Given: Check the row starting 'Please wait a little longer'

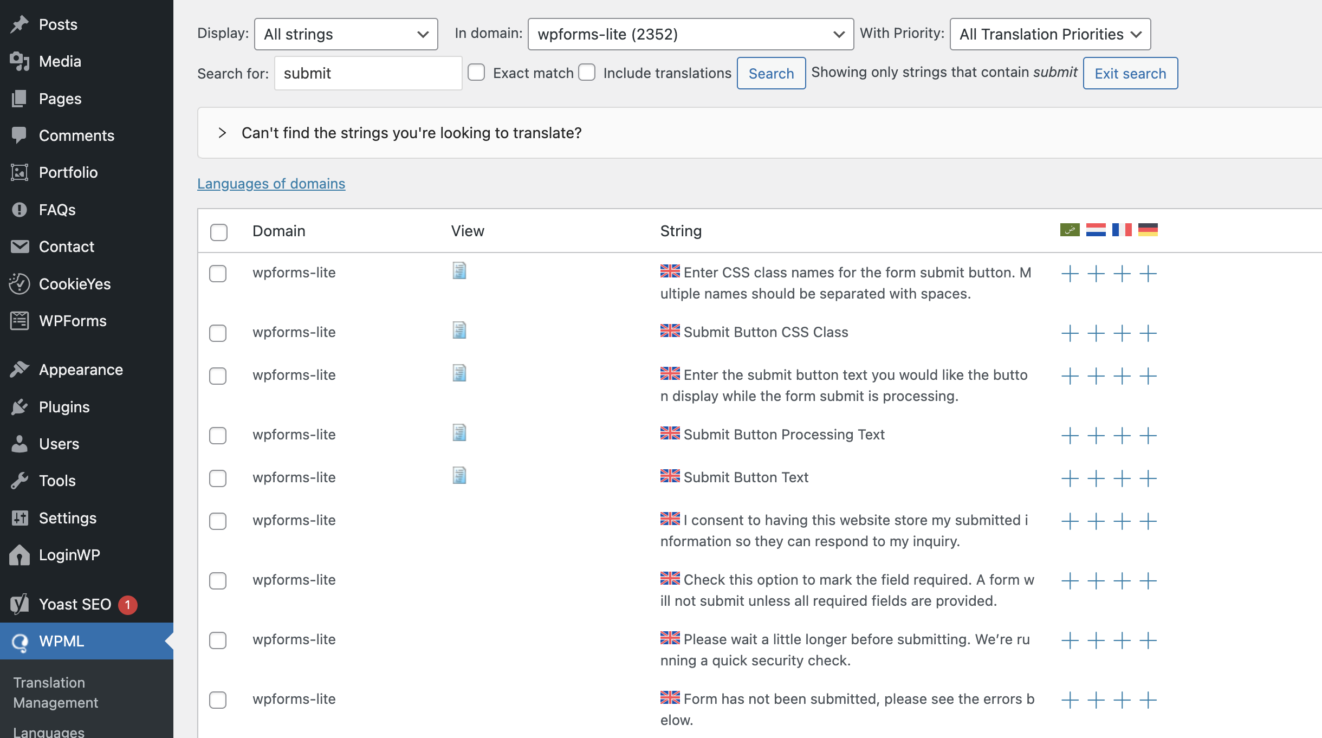Looking at the screenshot, I should (x=218, y=640).
